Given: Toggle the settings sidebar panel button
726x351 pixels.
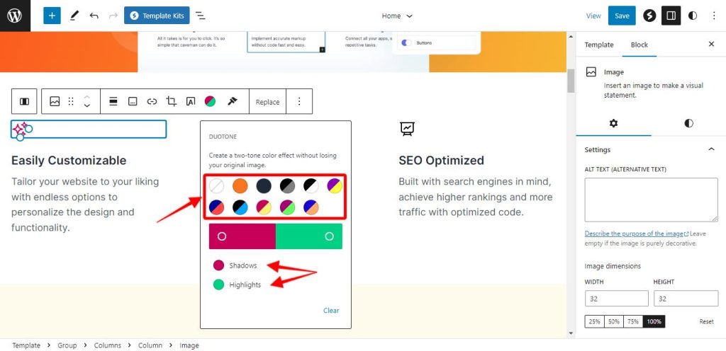Looking at the screenshot, I should pos(671,16).
